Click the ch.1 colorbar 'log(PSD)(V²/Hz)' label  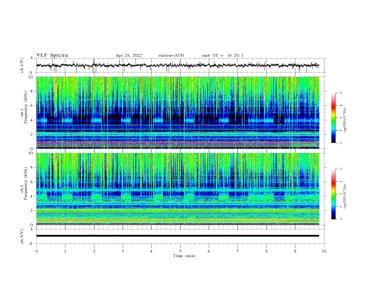coord(345,120)
